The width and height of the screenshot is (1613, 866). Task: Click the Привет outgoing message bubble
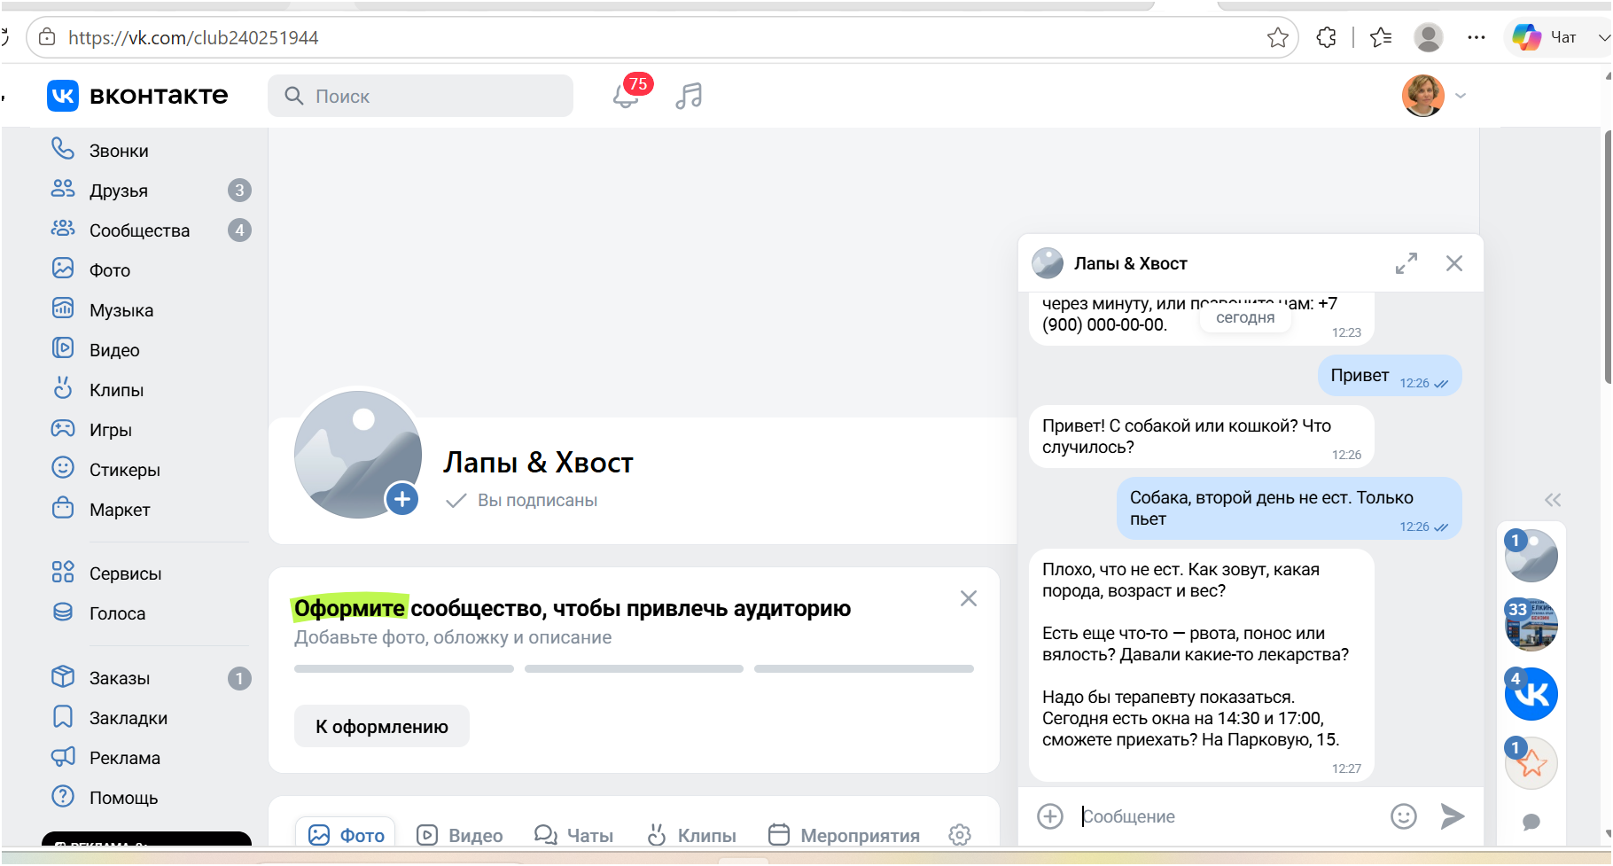point(1389,376)
